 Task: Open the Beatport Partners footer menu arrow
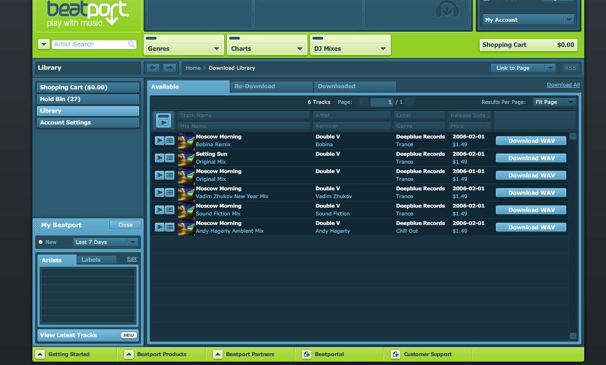click(217, 354)
